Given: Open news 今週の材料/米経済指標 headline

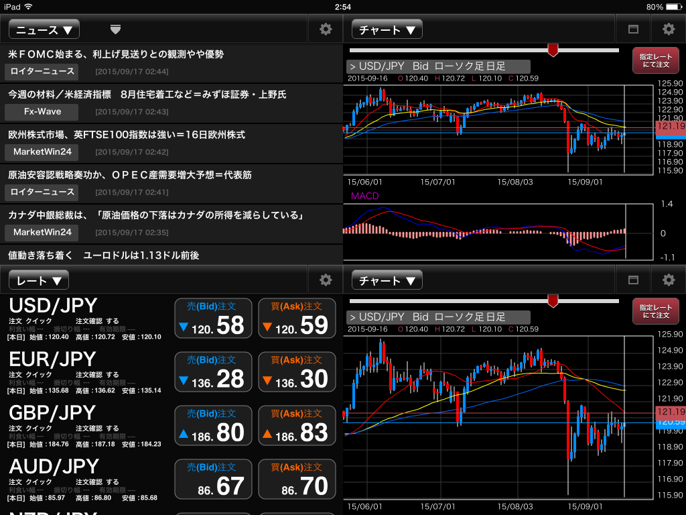Looking at the screenshot, I should click(147, 95).
